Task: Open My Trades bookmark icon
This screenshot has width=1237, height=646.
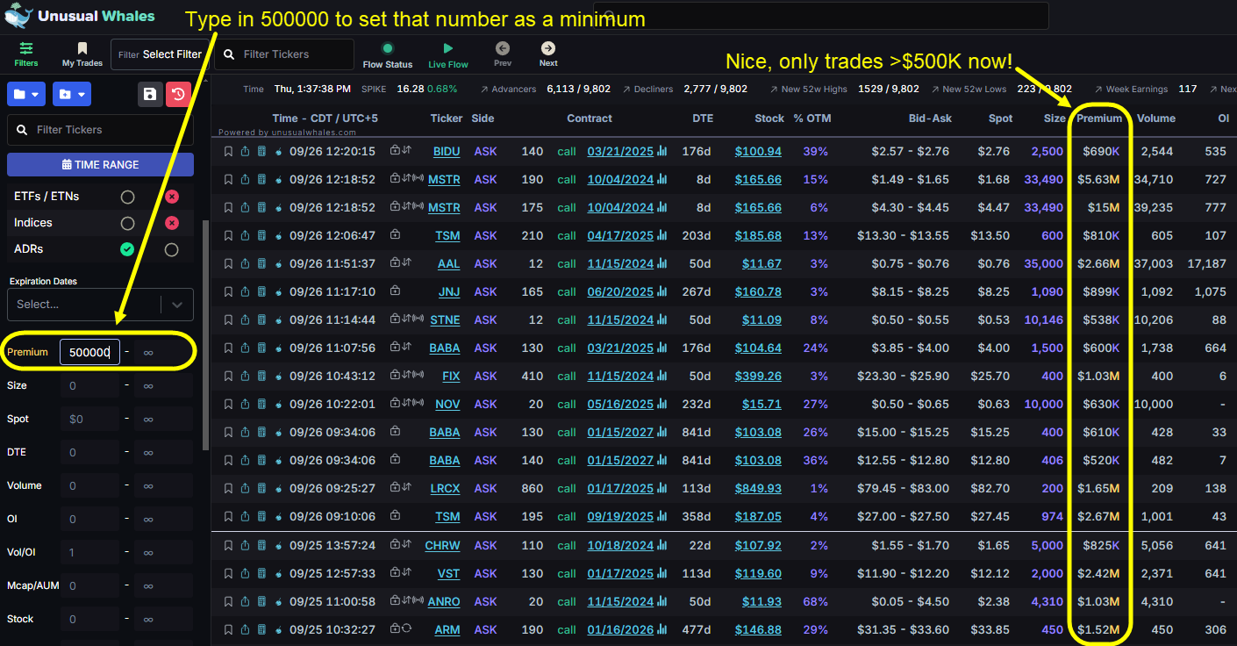Action: tap(82, 48)
